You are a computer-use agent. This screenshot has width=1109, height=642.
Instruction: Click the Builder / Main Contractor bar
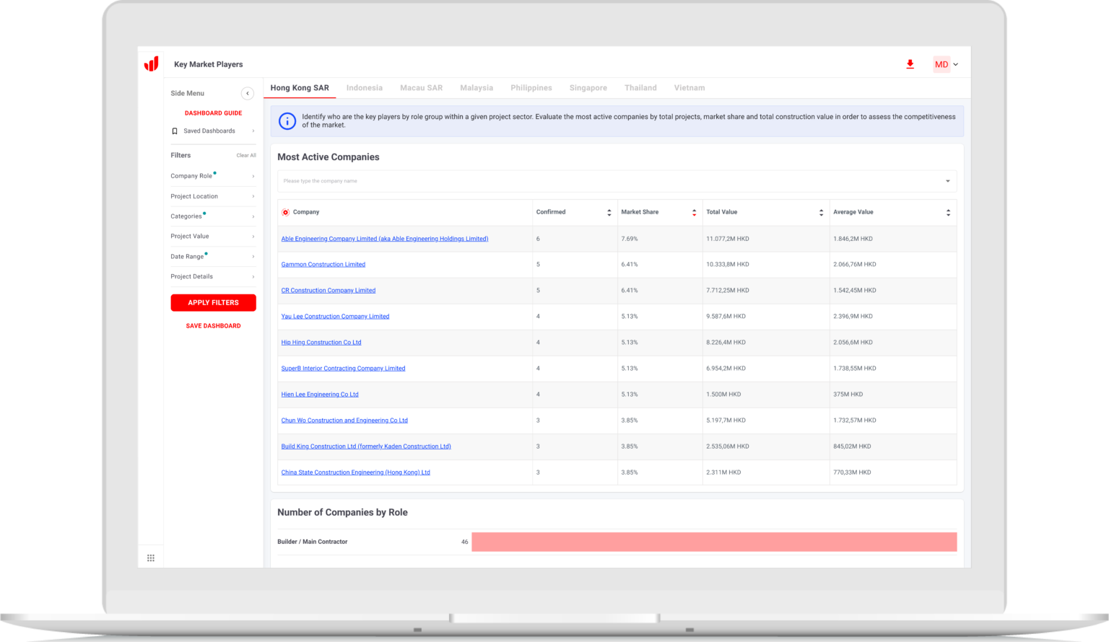pos(713,542)
